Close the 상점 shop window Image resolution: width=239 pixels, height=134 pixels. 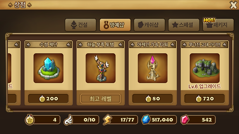tap(233, 5)
